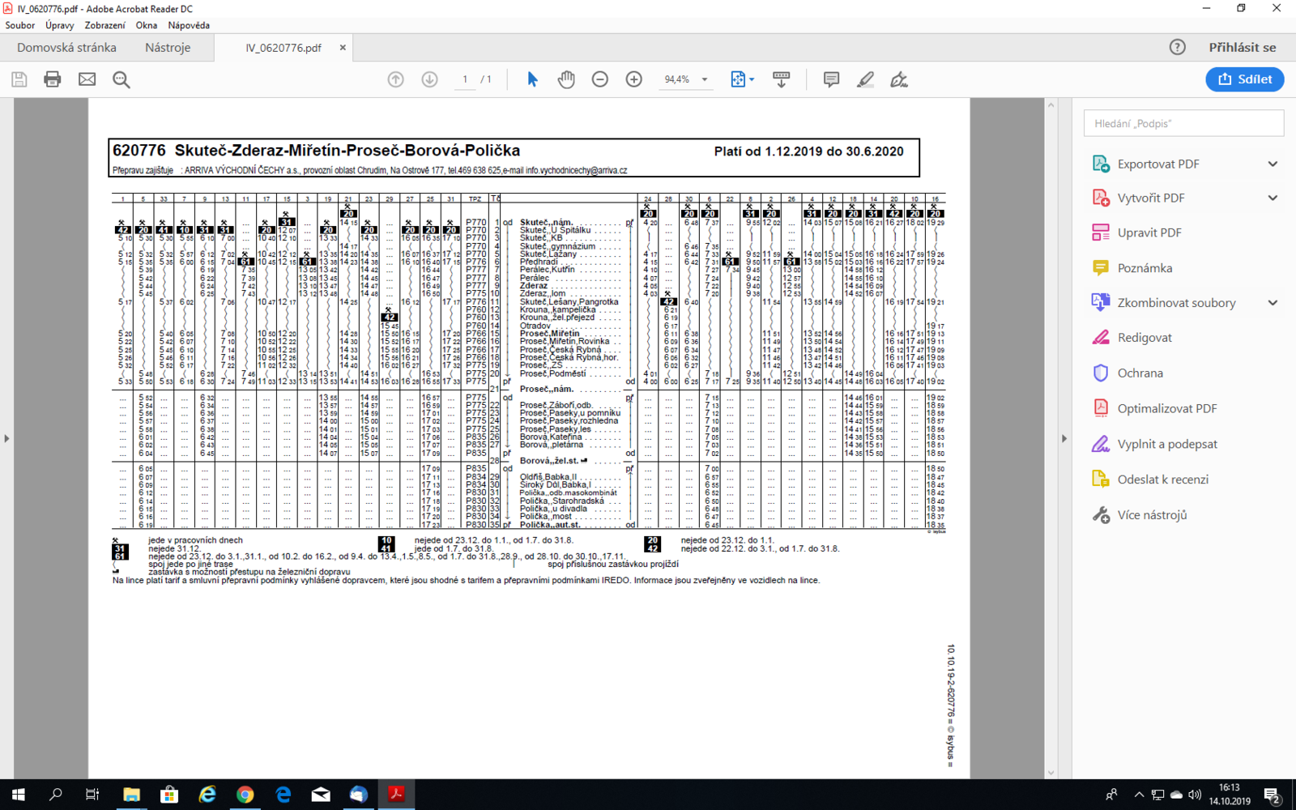
Task: Open the Úpravy menu
Action: [x=60, y=25]
